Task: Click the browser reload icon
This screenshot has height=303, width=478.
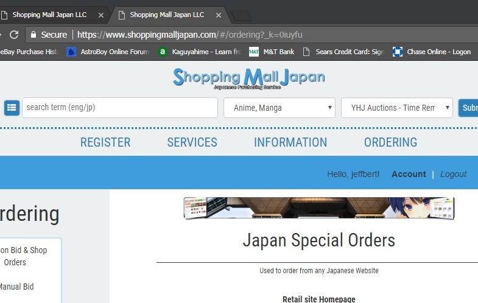Action: pyautogui.click(x=14, y=35)
